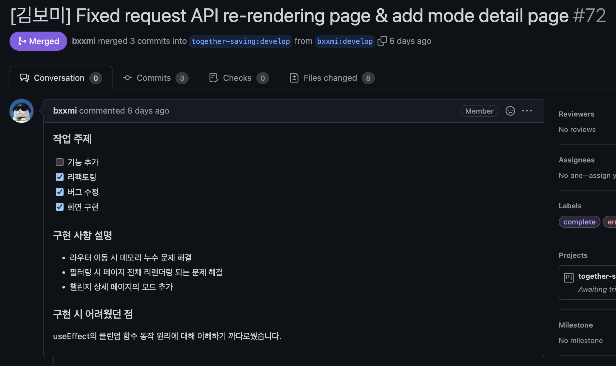616x366 pixels.
Task: Click the 'No milestone' text
Action: point(581,340)
